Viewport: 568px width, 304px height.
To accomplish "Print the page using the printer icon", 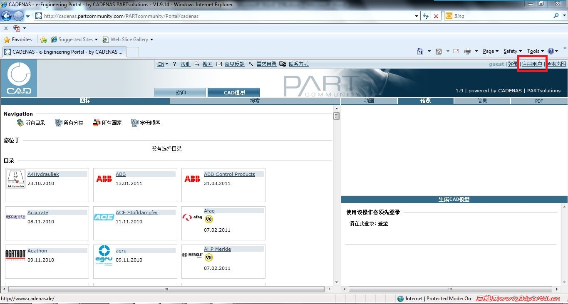I will pyautogui.click(x=468, y=51).
